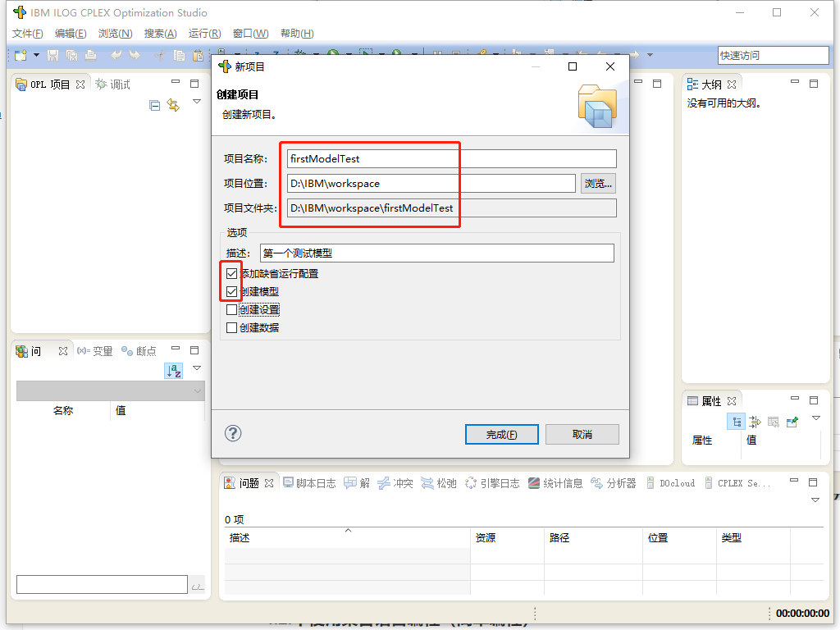Click the help question-mark icon in the dialog

point(233,434)
